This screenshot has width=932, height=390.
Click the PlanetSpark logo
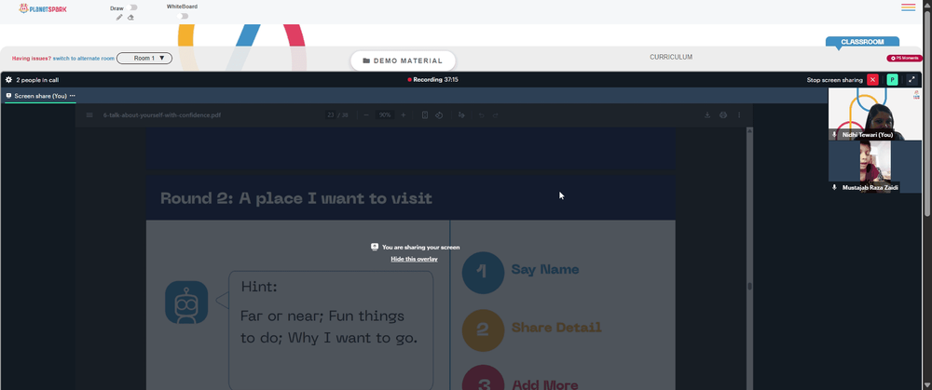click(44, 8)
